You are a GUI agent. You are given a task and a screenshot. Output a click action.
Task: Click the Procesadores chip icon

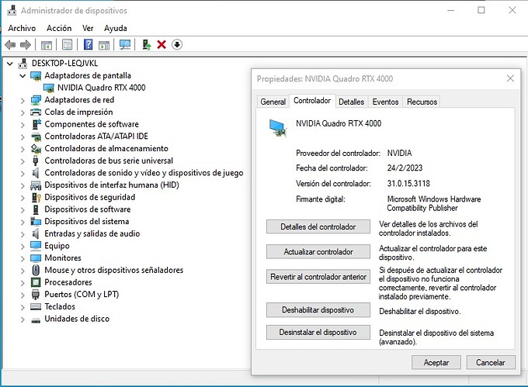click(x=36, y=282)
